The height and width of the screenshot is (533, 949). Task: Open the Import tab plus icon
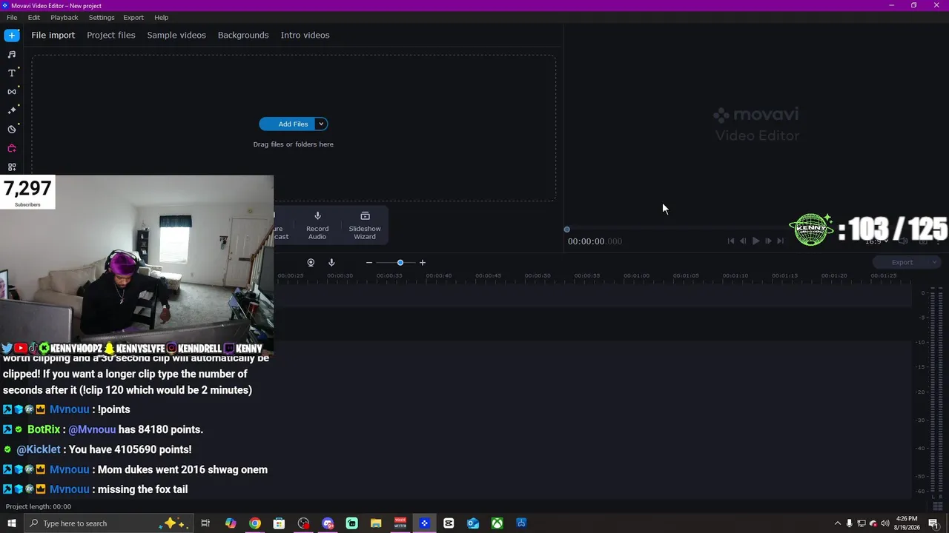[x=12, y=36]
